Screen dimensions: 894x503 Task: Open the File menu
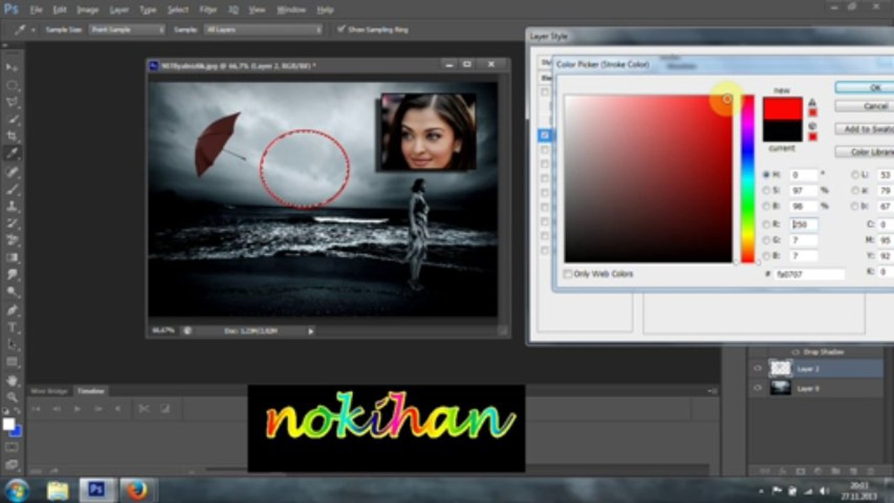point(36,10)
